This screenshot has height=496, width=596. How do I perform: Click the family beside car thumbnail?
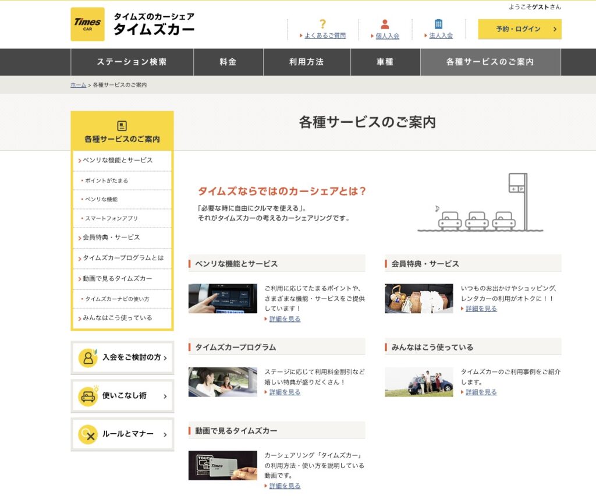pyautogui.click(x=419, y=382)
